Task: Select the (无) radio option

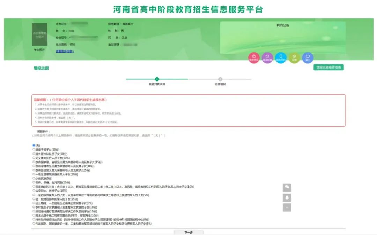Action: tap(34, 145)
